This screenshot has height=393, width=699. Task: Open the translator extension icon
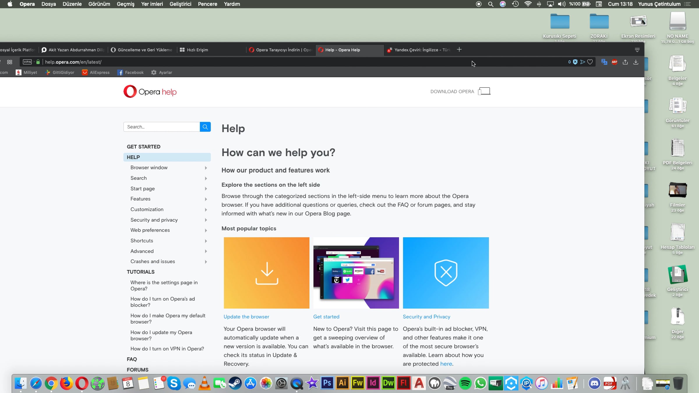[x=604, y=62]
